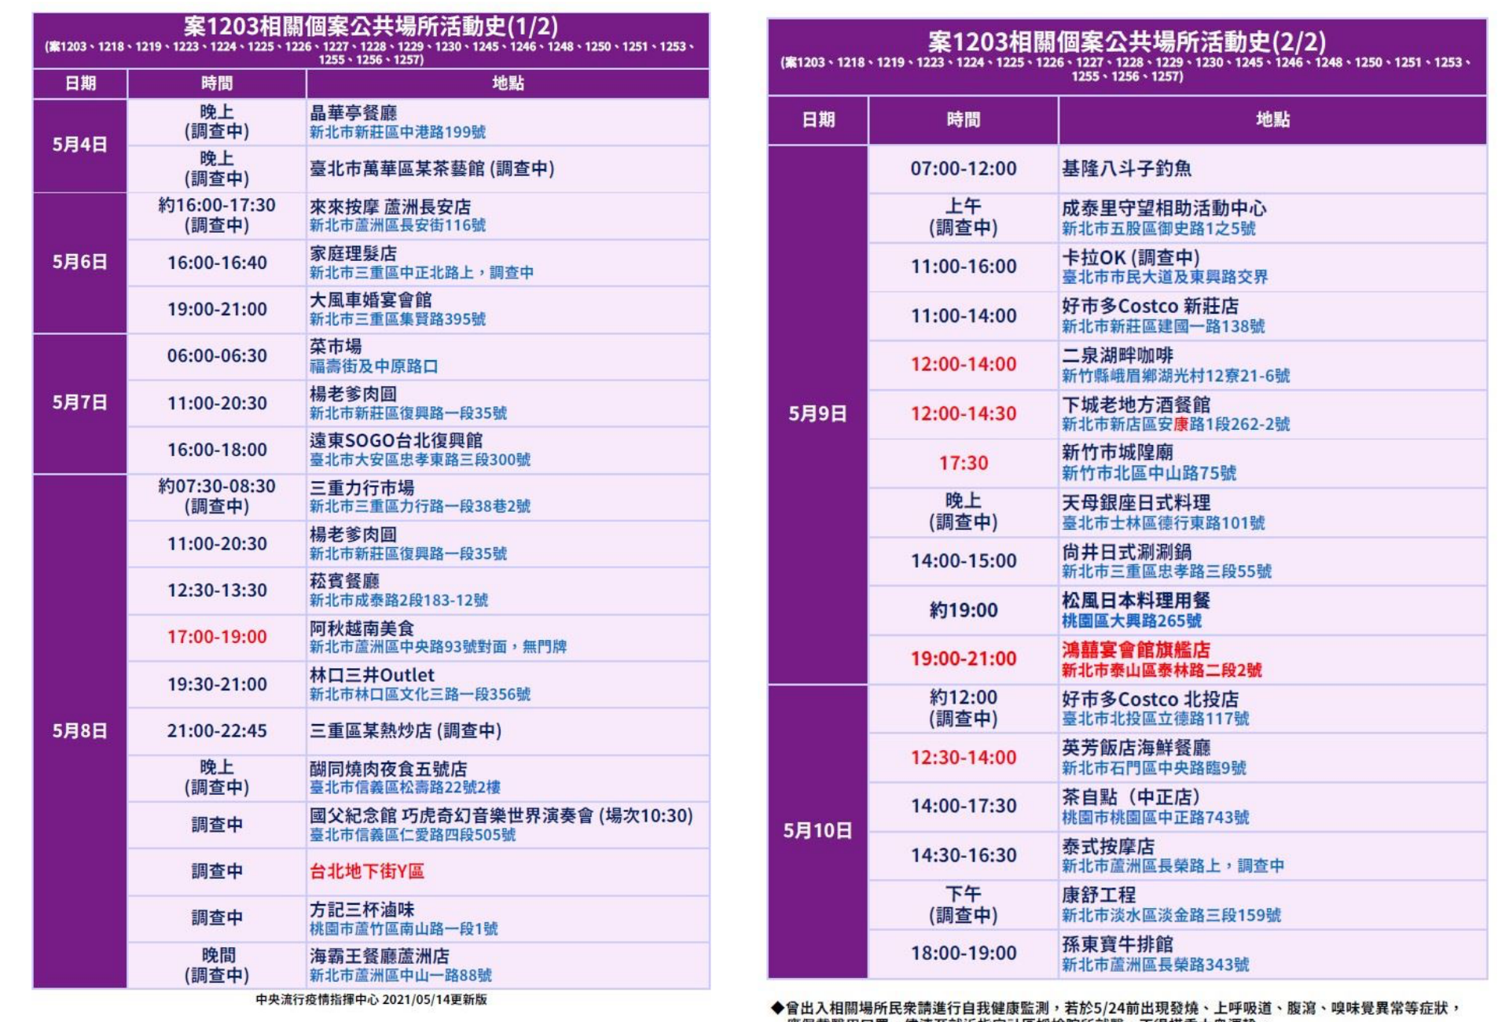
Task: Click the address 新北市新莊區中港路199號
Action: tap(397, 132)
